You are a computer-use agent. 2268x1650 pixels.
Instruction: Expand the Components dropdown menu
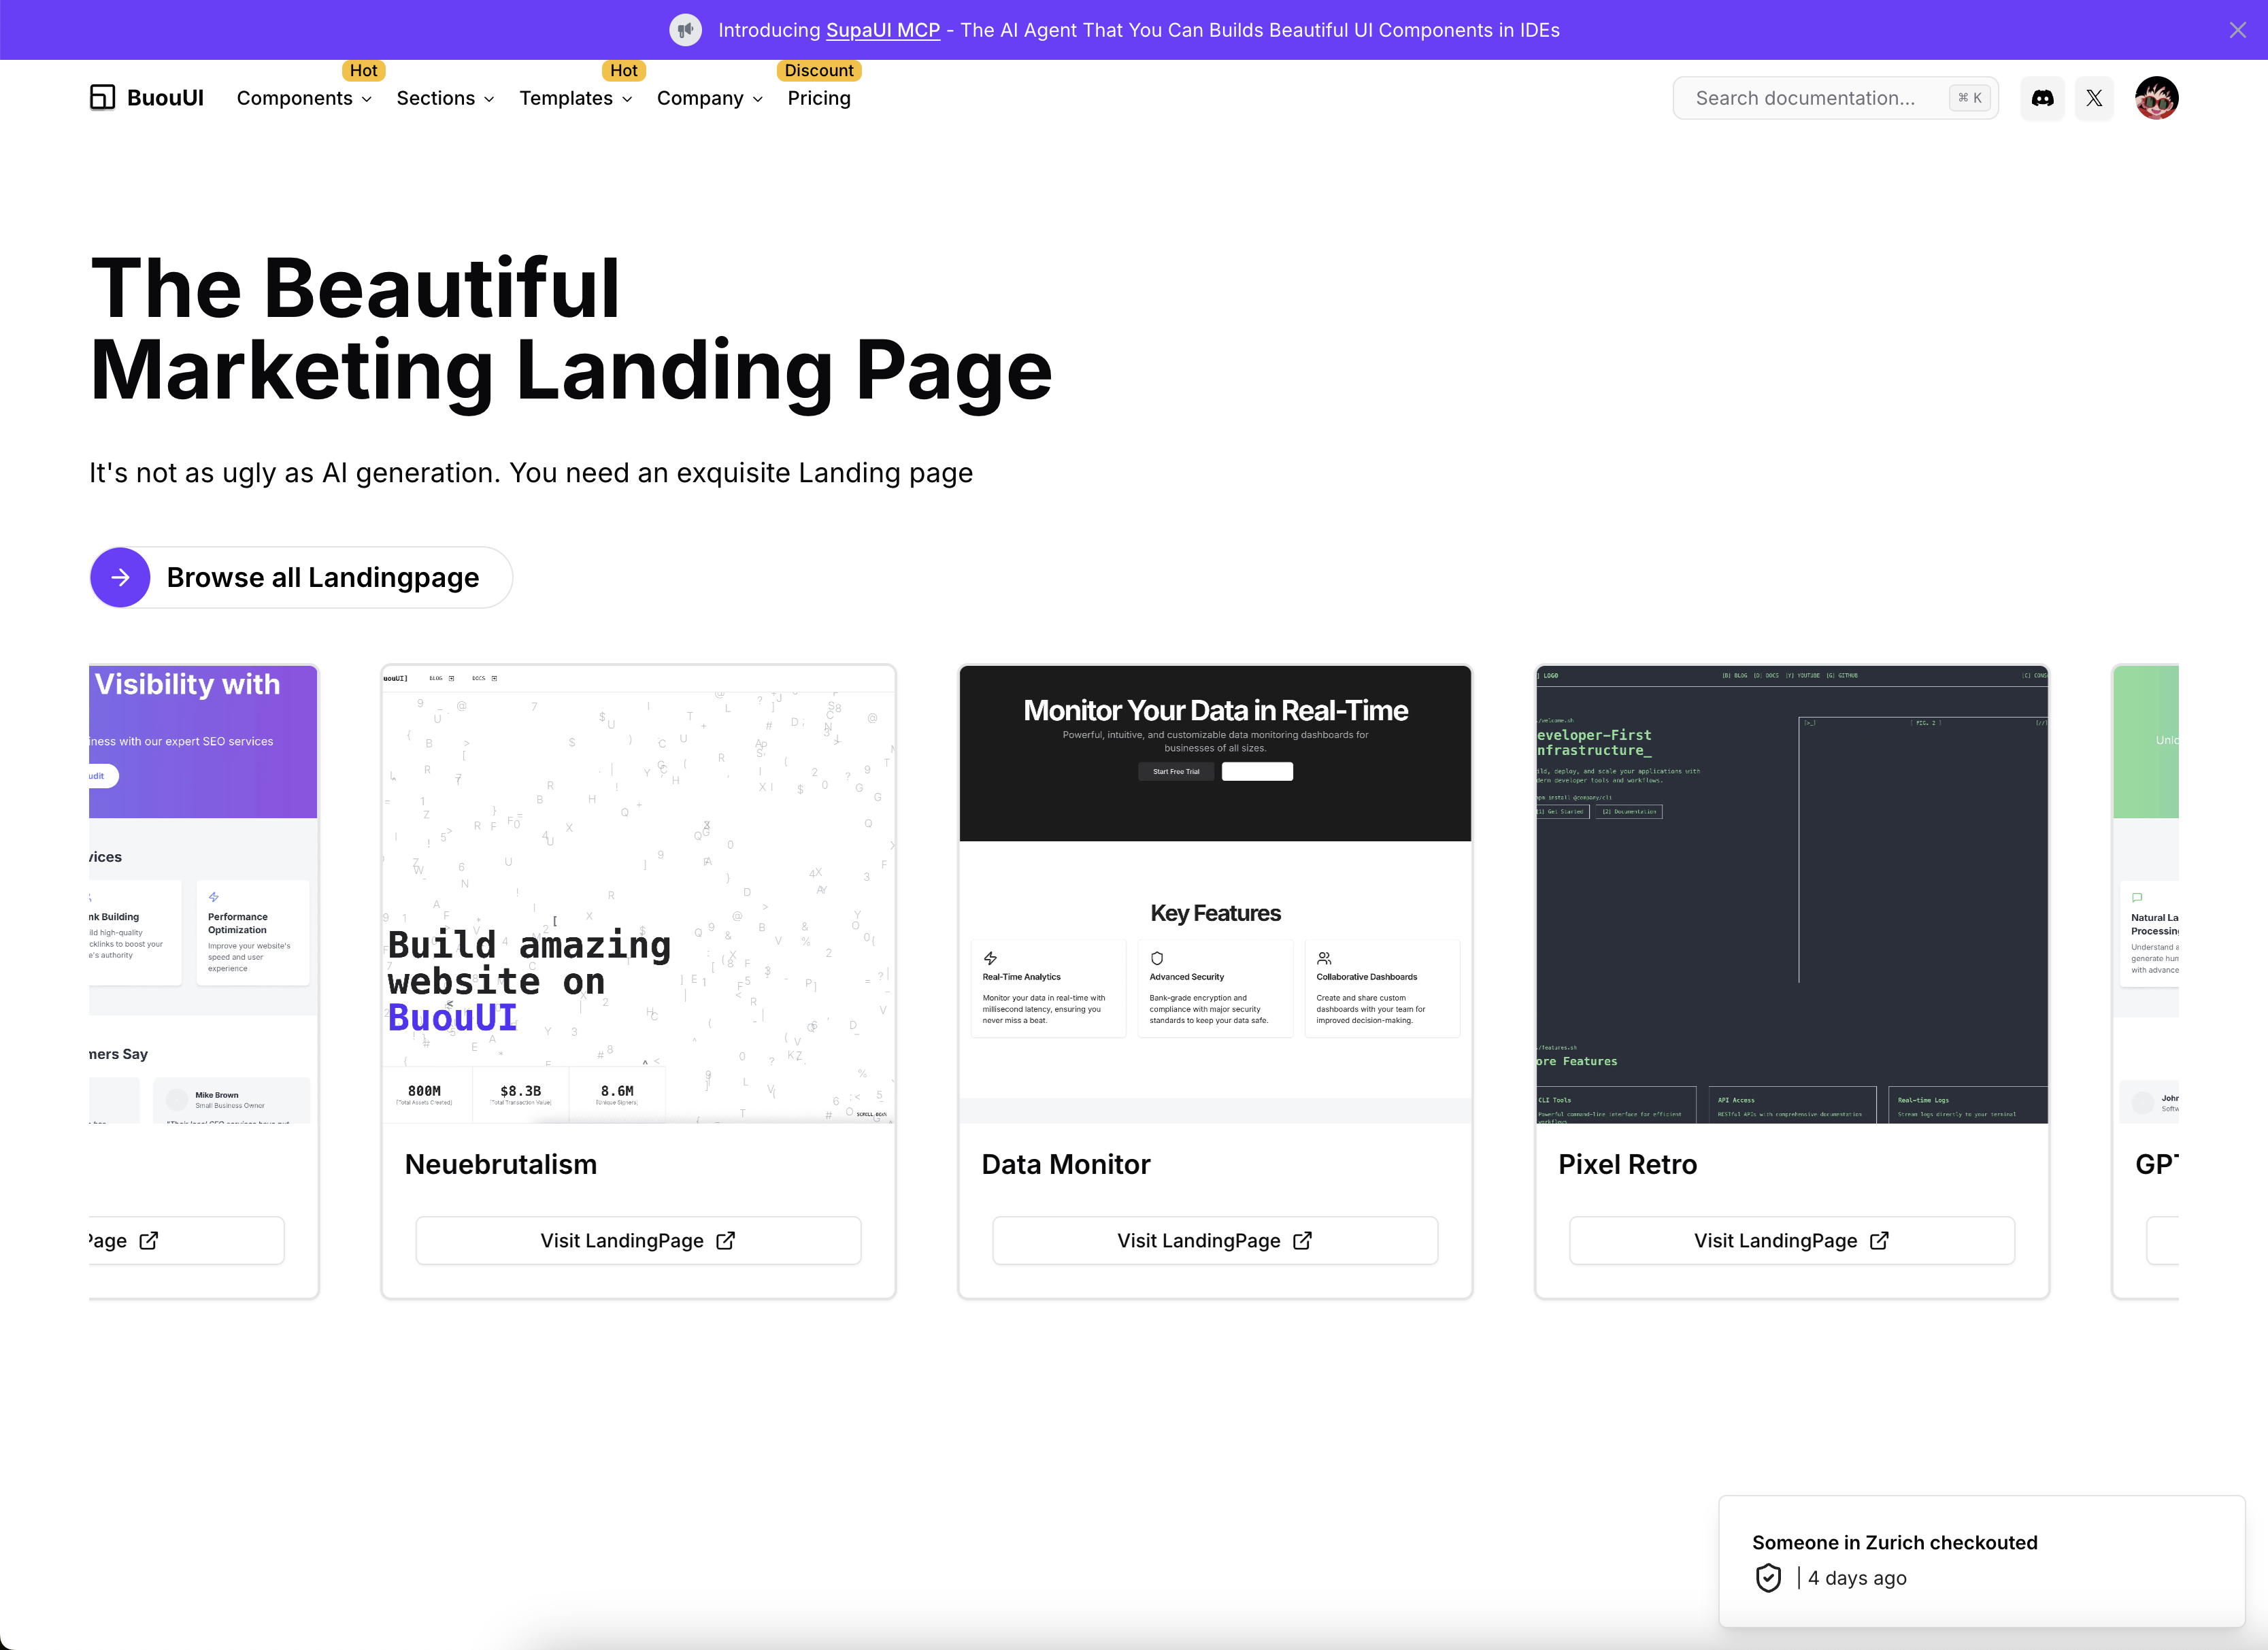coord(304,98)
